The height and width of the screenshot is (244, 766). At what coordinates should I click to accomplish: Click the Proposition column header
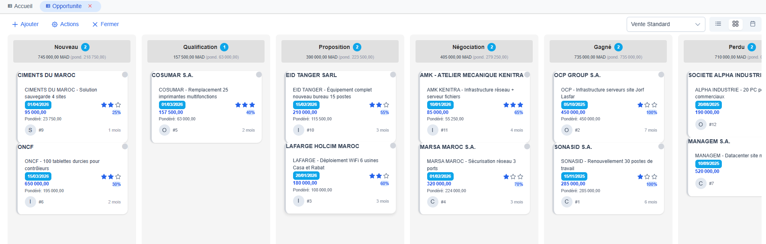pos(340,51)
